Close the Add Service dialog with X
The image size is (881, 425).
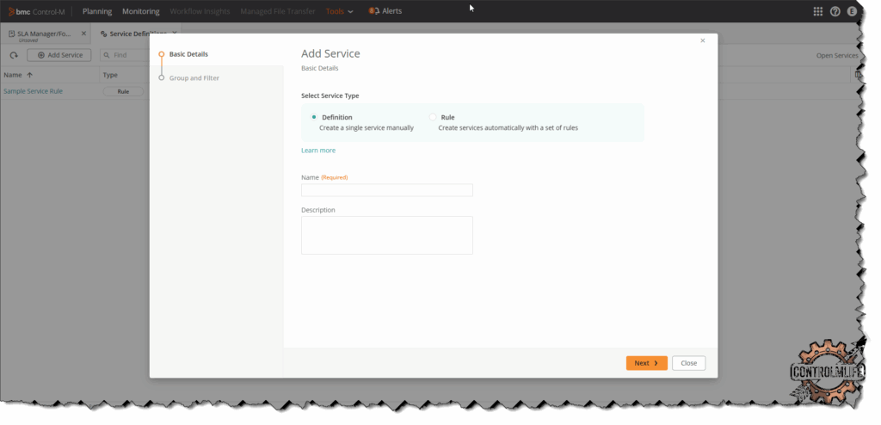[702, 40]
